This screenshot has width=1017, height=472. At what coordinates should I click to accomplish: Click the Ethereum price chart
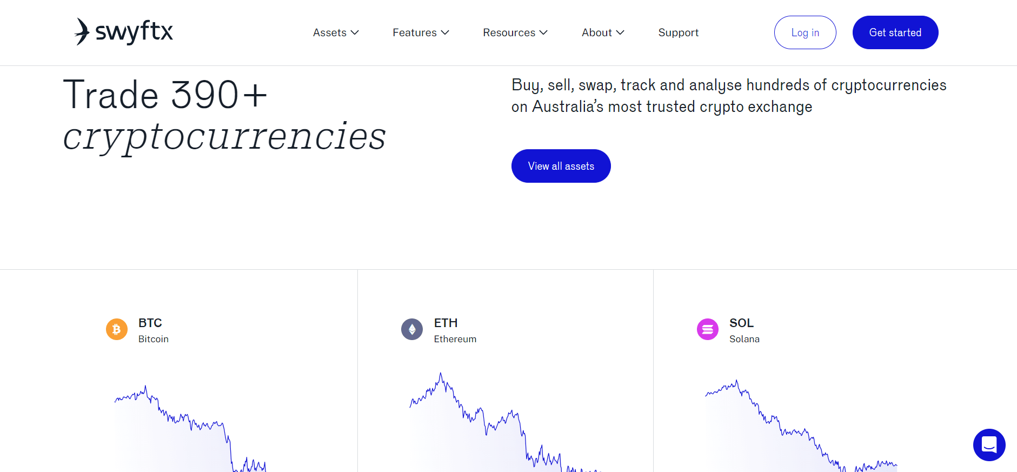pyautogui.click(x=506, y=422)
